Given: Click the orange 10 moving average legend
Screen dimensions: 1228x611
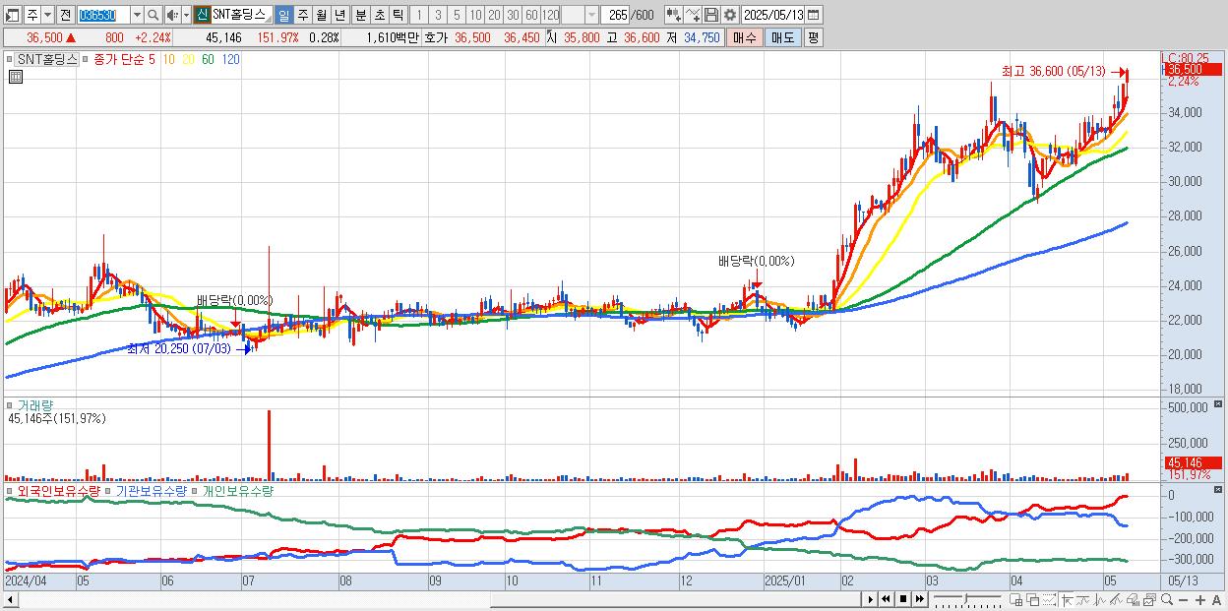Looking at the screenshot, I should click(x=169, y=59).
